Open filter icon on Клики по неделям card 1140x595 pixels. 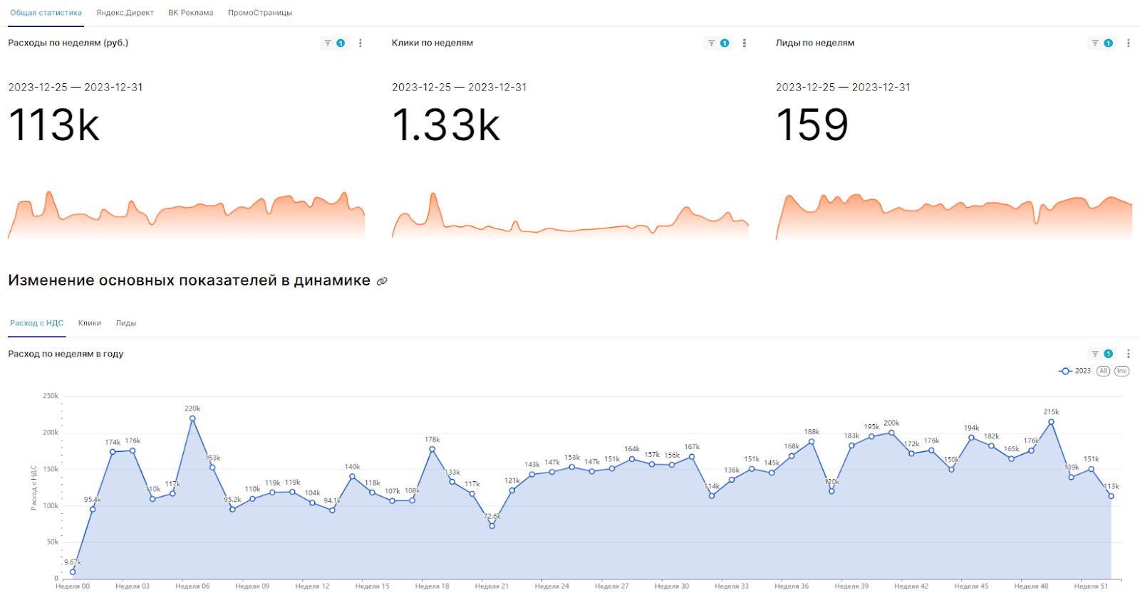tap(711, 43)
